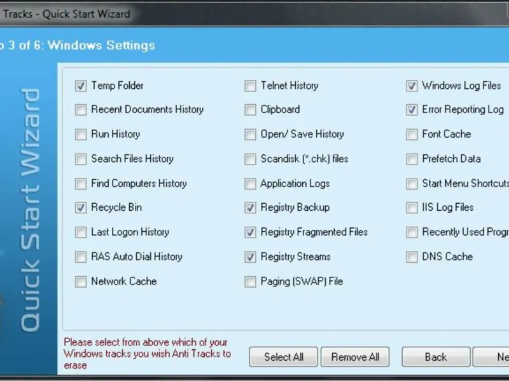Disable Registry Fragmented Files option
Viewport: 509px width, 381px height.
point(251,232)
